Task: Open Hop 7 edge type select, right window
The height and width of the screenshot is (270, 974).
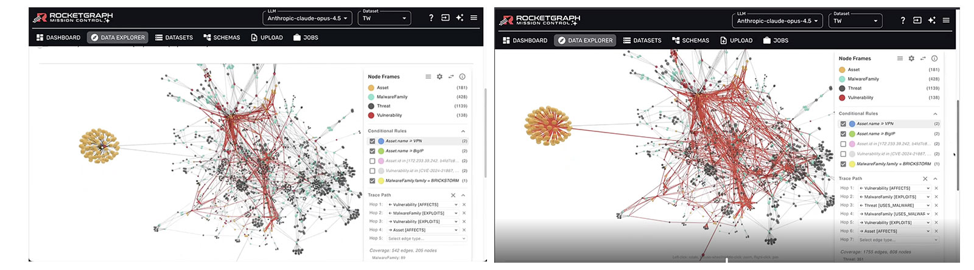Action: [x=899, y=240]
